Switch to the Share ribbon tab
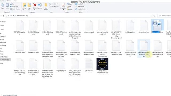This screenshot has height=96, width=171. tap(9, 1)
